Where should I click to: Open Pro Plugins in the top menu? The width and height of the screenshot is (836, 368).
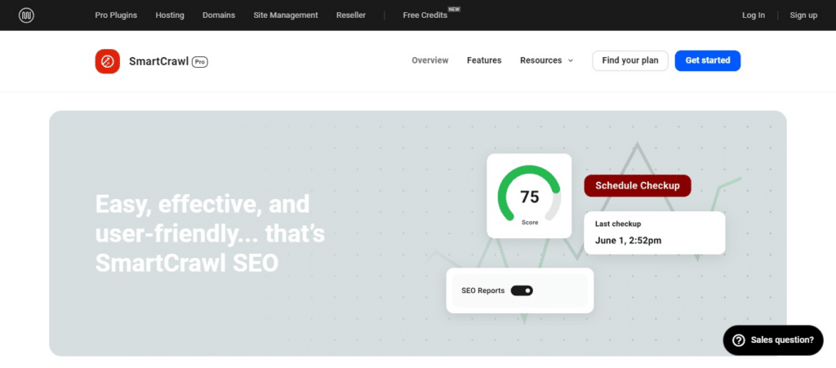[x=116, y=16]
